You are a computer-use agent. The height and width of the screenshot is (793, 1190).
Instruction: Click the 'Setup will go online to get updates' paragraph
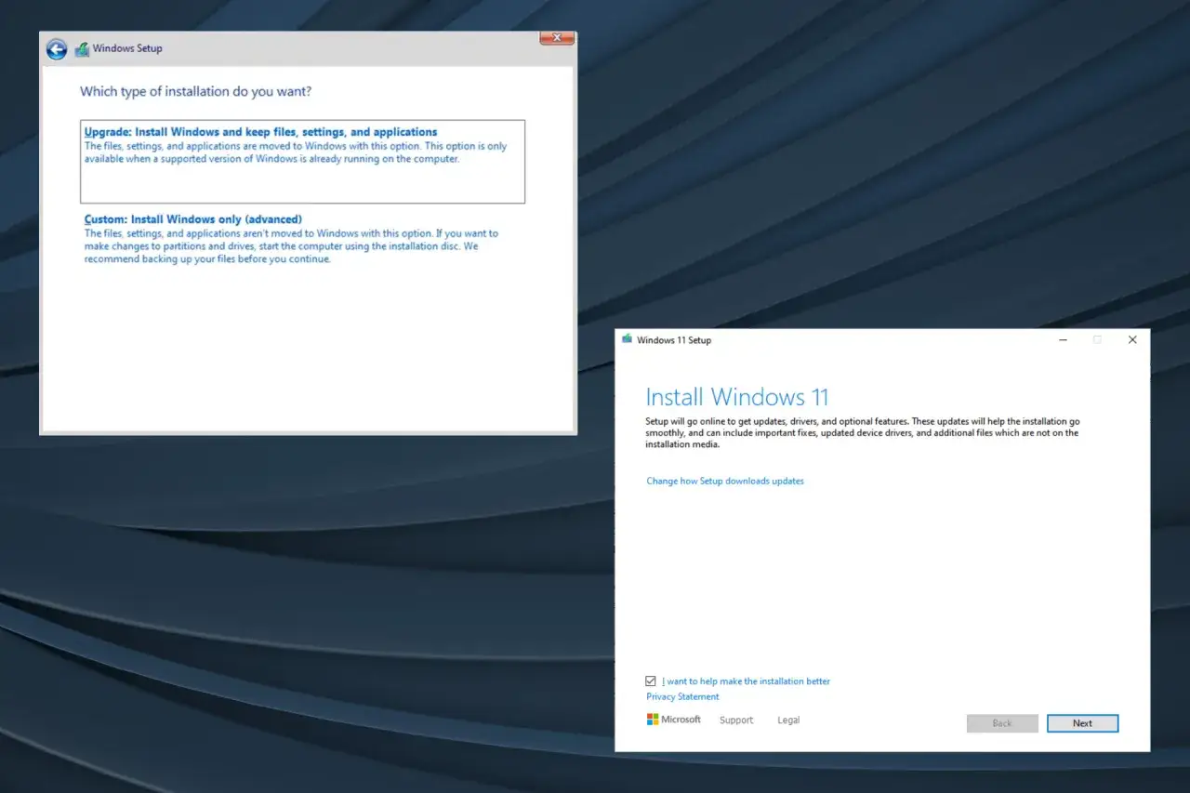(x=863, y=432)
